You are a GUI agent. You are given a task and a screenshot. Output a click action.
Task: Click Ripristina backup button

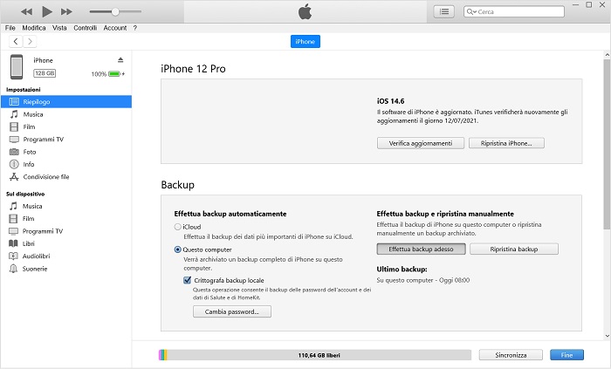point(514,249)
